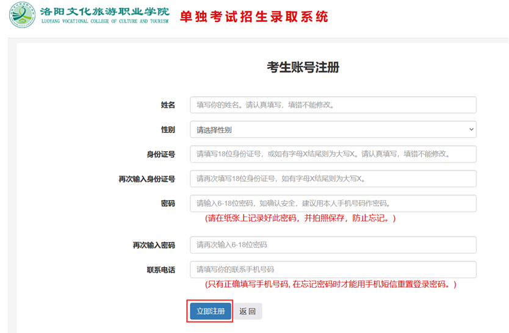
Task: Click the 洛阳文化旅游职业学院 college name
Action: coord(104,12)
